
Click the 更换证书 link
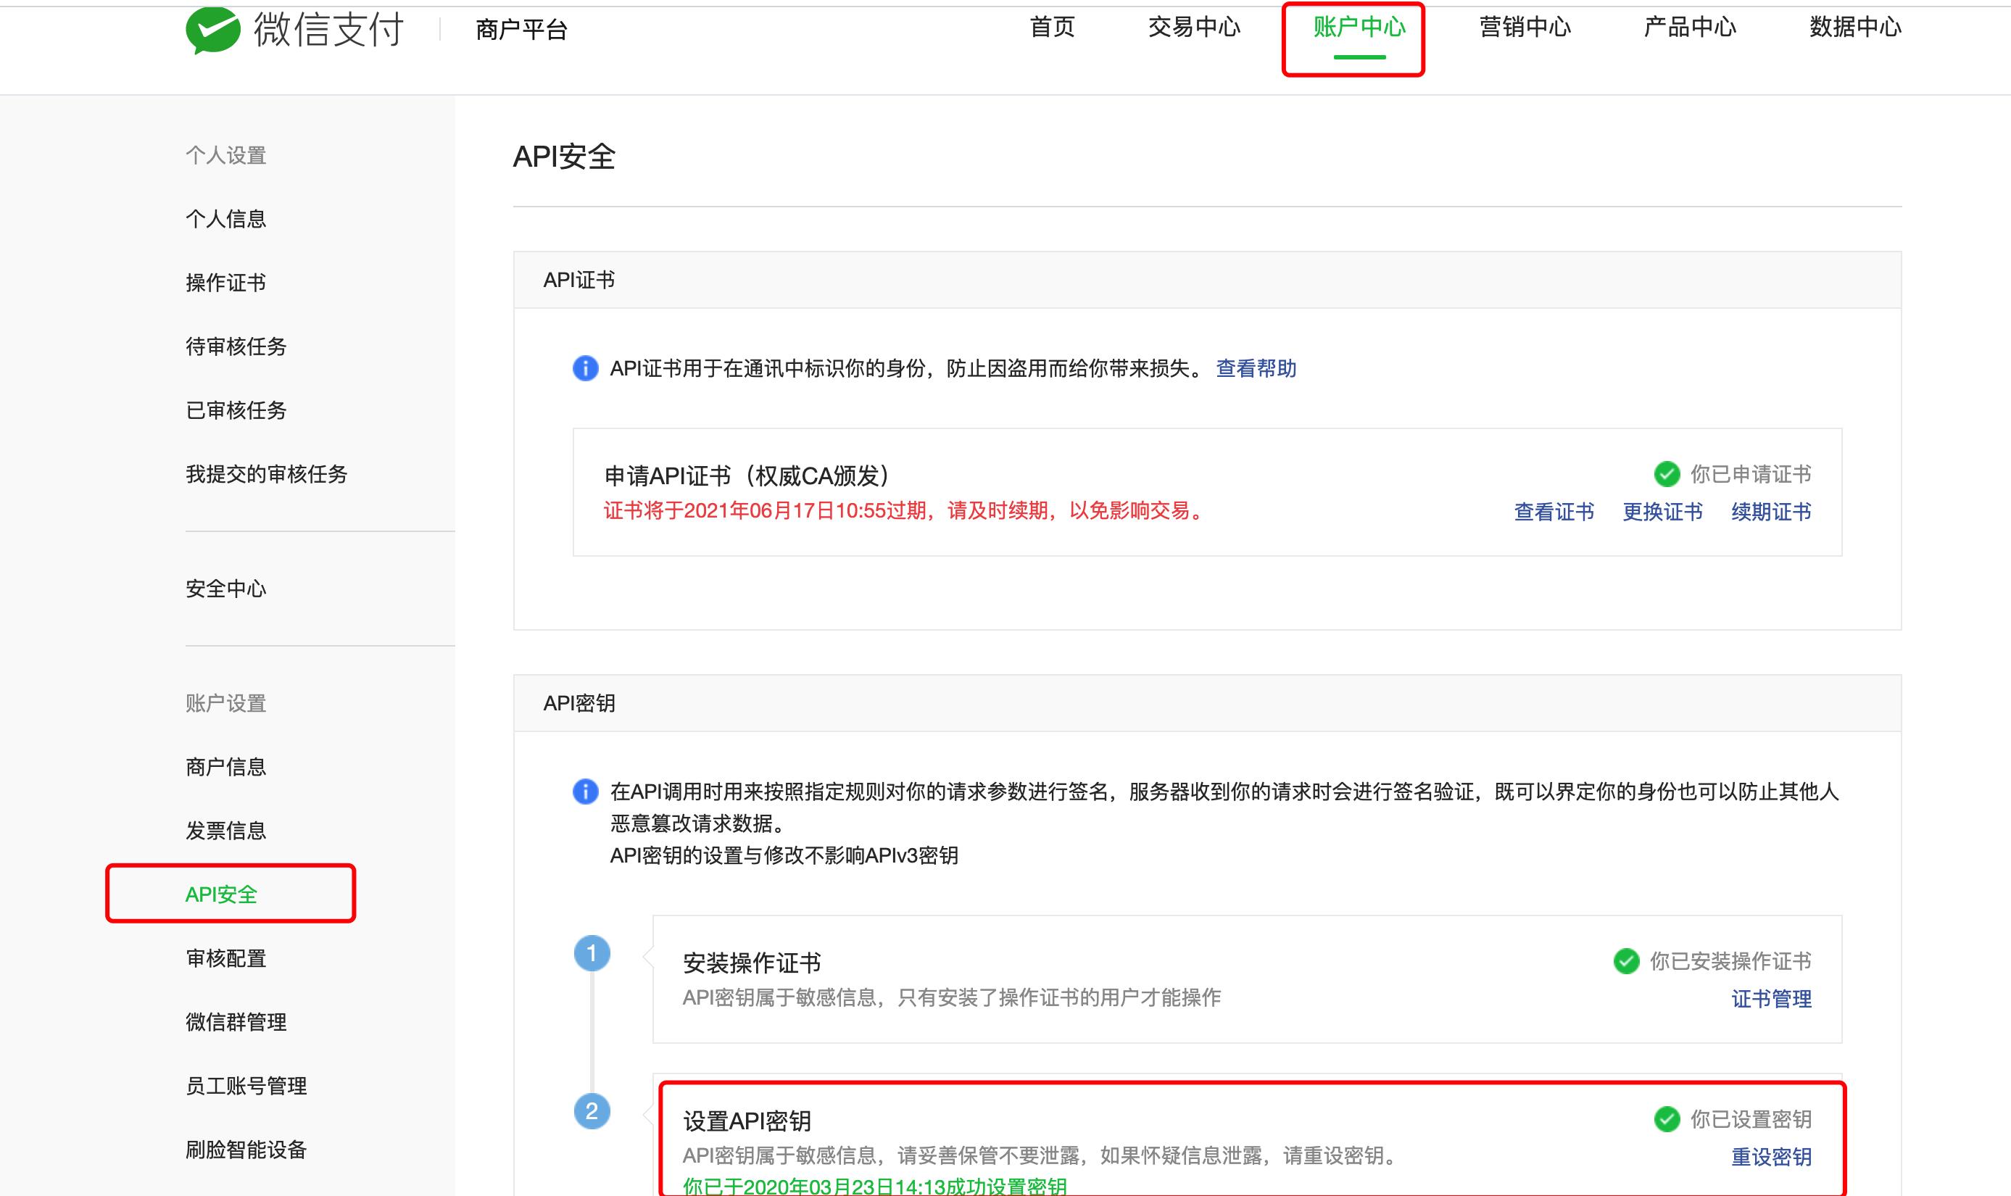(x=1662, y=512)
